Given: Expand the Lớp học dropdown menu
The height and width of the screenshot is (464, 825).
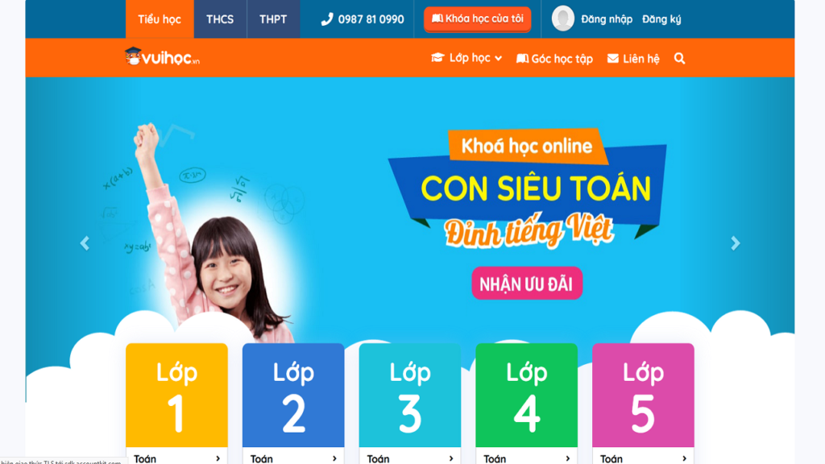Looking at the screenshot, I should tap(466, 58).
